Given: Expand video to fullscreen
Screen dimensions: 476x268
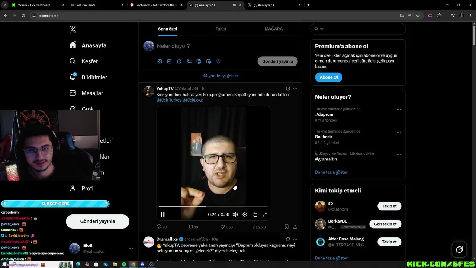Looking at the screenshot, I should coord(265,214).
